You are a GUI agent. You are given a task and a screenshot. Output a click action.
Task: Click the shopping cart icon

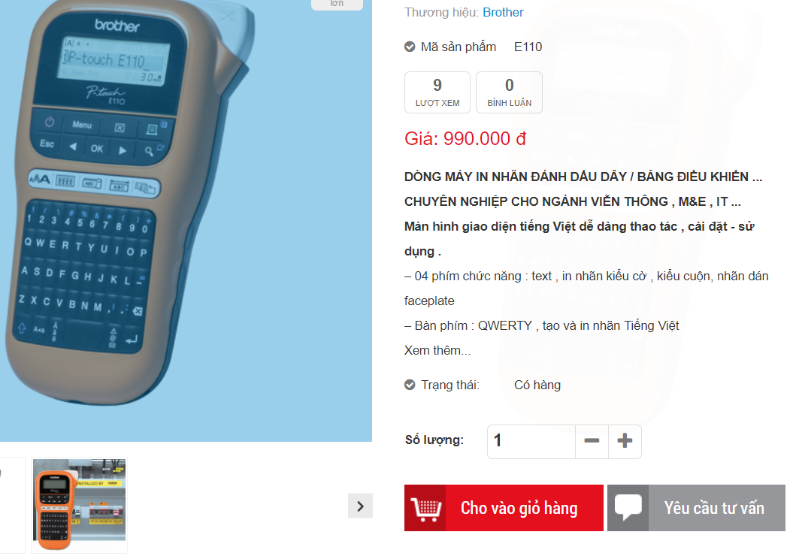tap(425, 509)
